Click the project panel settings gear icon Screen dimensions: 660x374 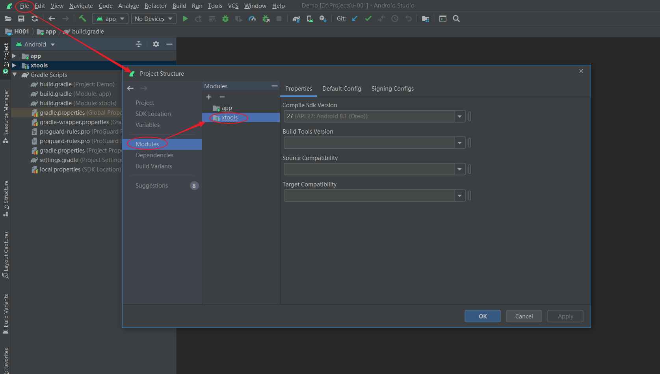(x=156, y=44)
